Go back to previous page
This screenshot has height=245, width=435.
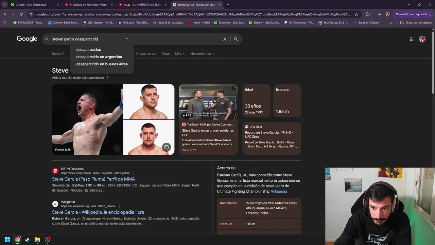(5, 14)
